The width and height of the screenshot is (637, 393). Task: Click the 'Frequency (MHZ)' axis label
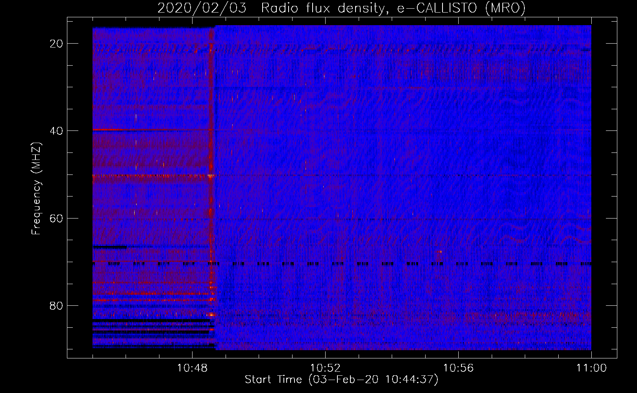[x=36, y=188]
